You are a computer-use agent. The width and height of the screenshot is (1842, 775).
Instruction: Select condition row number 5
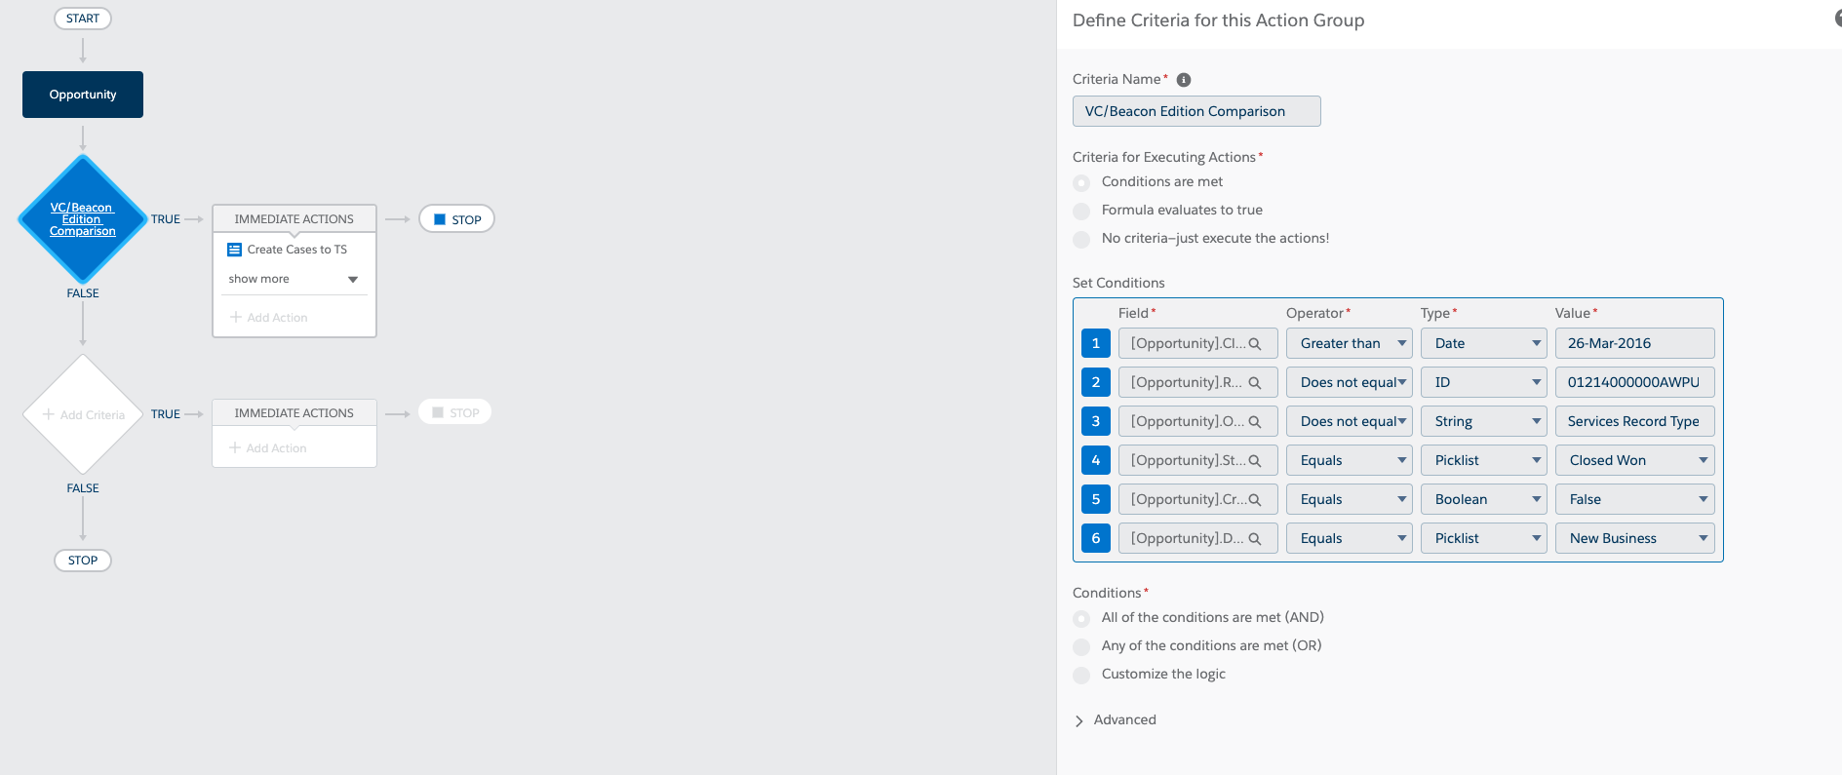click(x=1096, y=499)
